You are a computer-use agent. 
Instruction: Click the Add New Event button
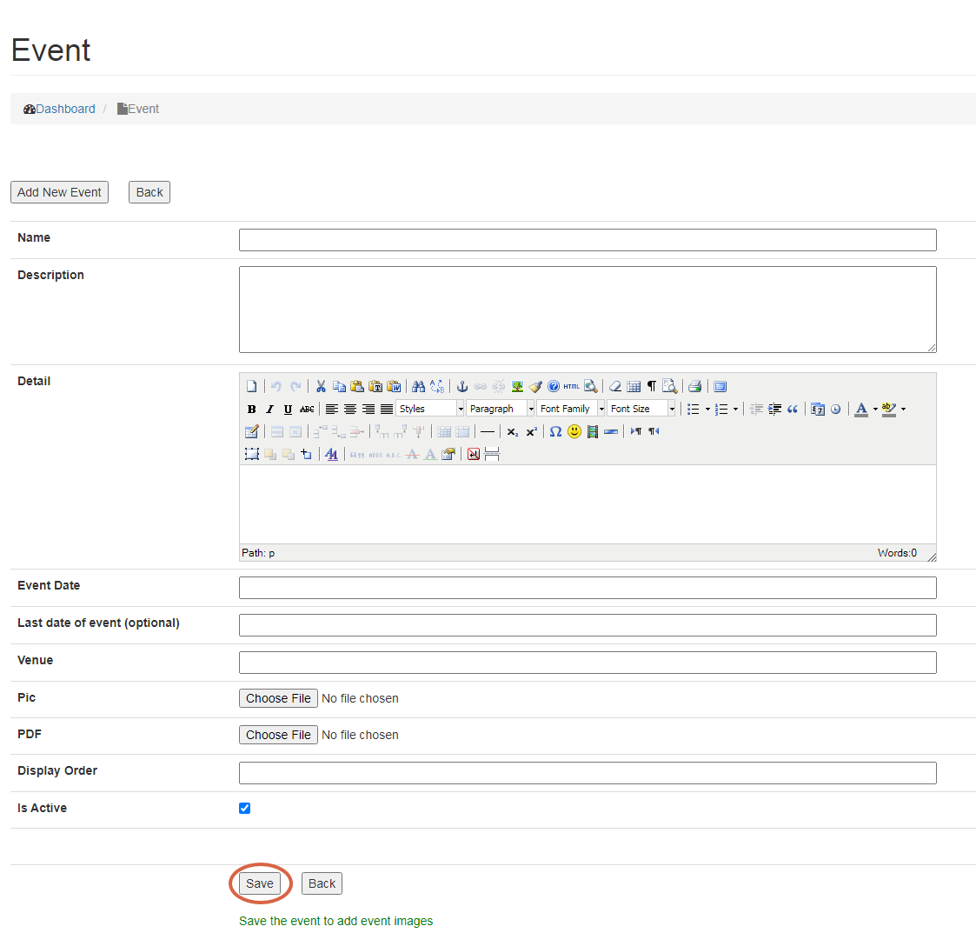click(59, 192)
